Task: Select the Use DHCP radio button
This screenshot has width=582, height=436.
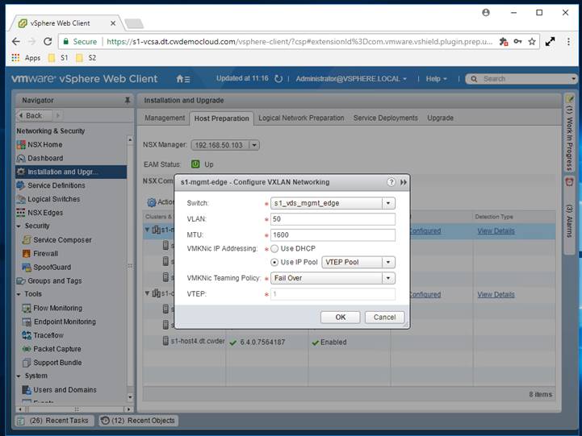Action: click(x=274, y=248)
